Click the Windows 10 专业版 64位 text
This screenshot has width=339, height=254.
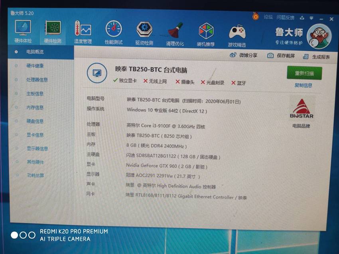pyautogui.click(x=167, y=110)
